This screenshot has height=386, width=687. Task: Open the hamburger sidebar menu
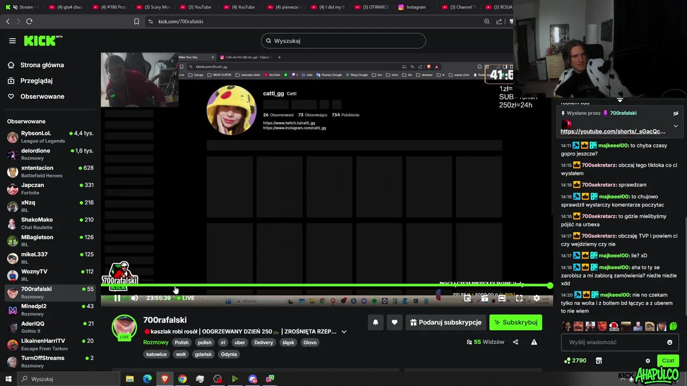(12, 41)
